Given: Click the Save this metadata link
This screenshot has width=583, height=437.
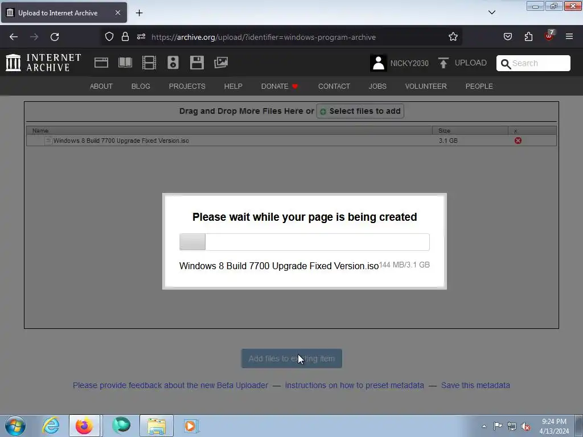Looking at the screenshot, I should (x=475, y=385).
